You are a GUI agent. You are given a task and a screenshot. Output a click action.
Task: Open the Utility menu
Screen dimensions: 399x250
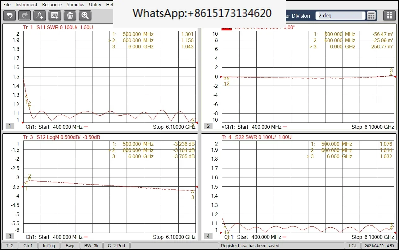click(95, 5)
